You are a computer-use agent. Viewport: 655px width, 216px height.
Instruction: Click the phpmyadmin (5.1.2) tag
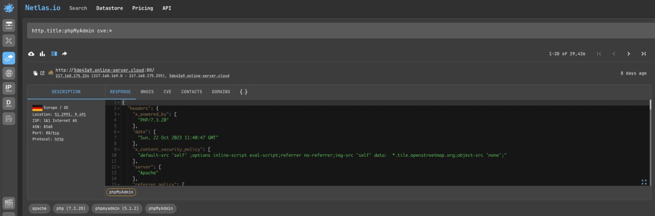click(118, 208)
